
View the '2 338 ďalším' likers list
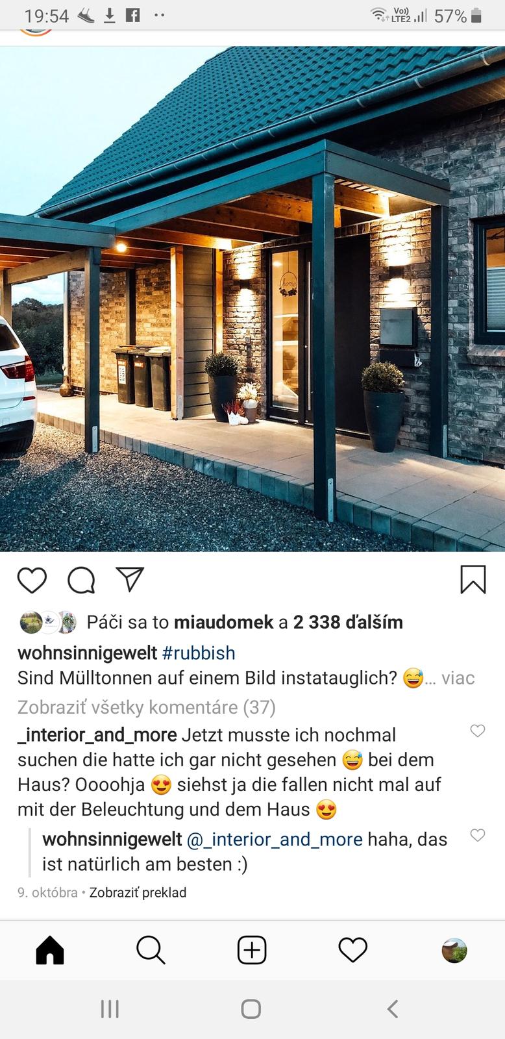pyautogui.click(x=348, y=622)
